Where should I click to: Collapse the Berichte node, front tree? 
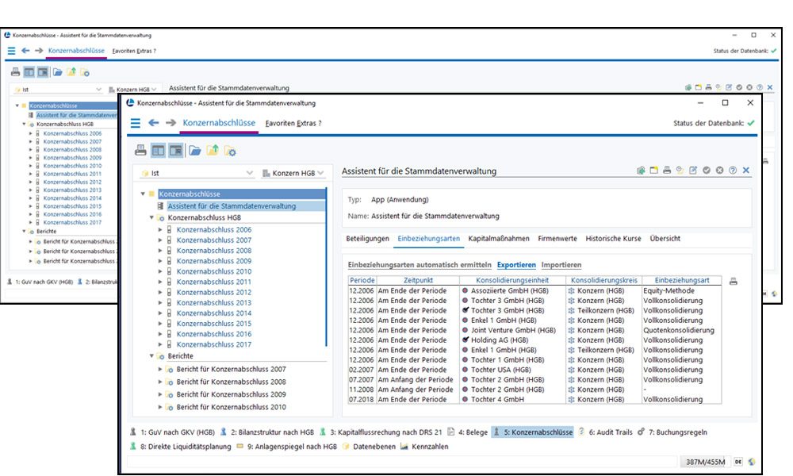(x=151, y=356)
